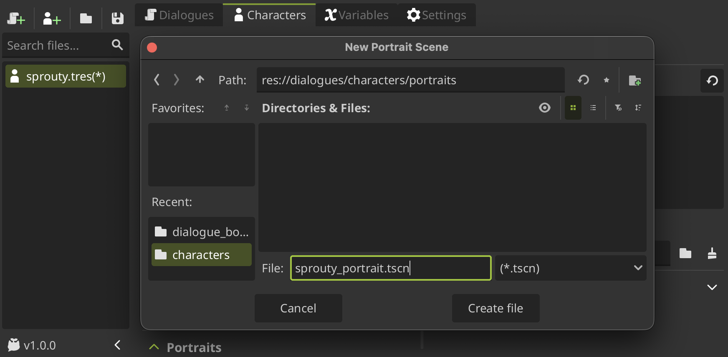Click the Cancel button
The width and height of the screenshot is (728, 357).
point(298,308)
